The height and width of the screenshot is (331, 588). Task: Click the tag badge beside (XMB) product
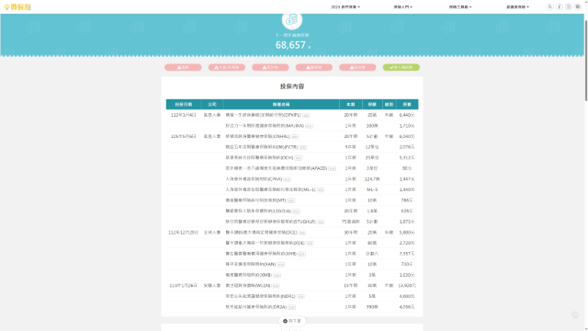click(277, 275)
